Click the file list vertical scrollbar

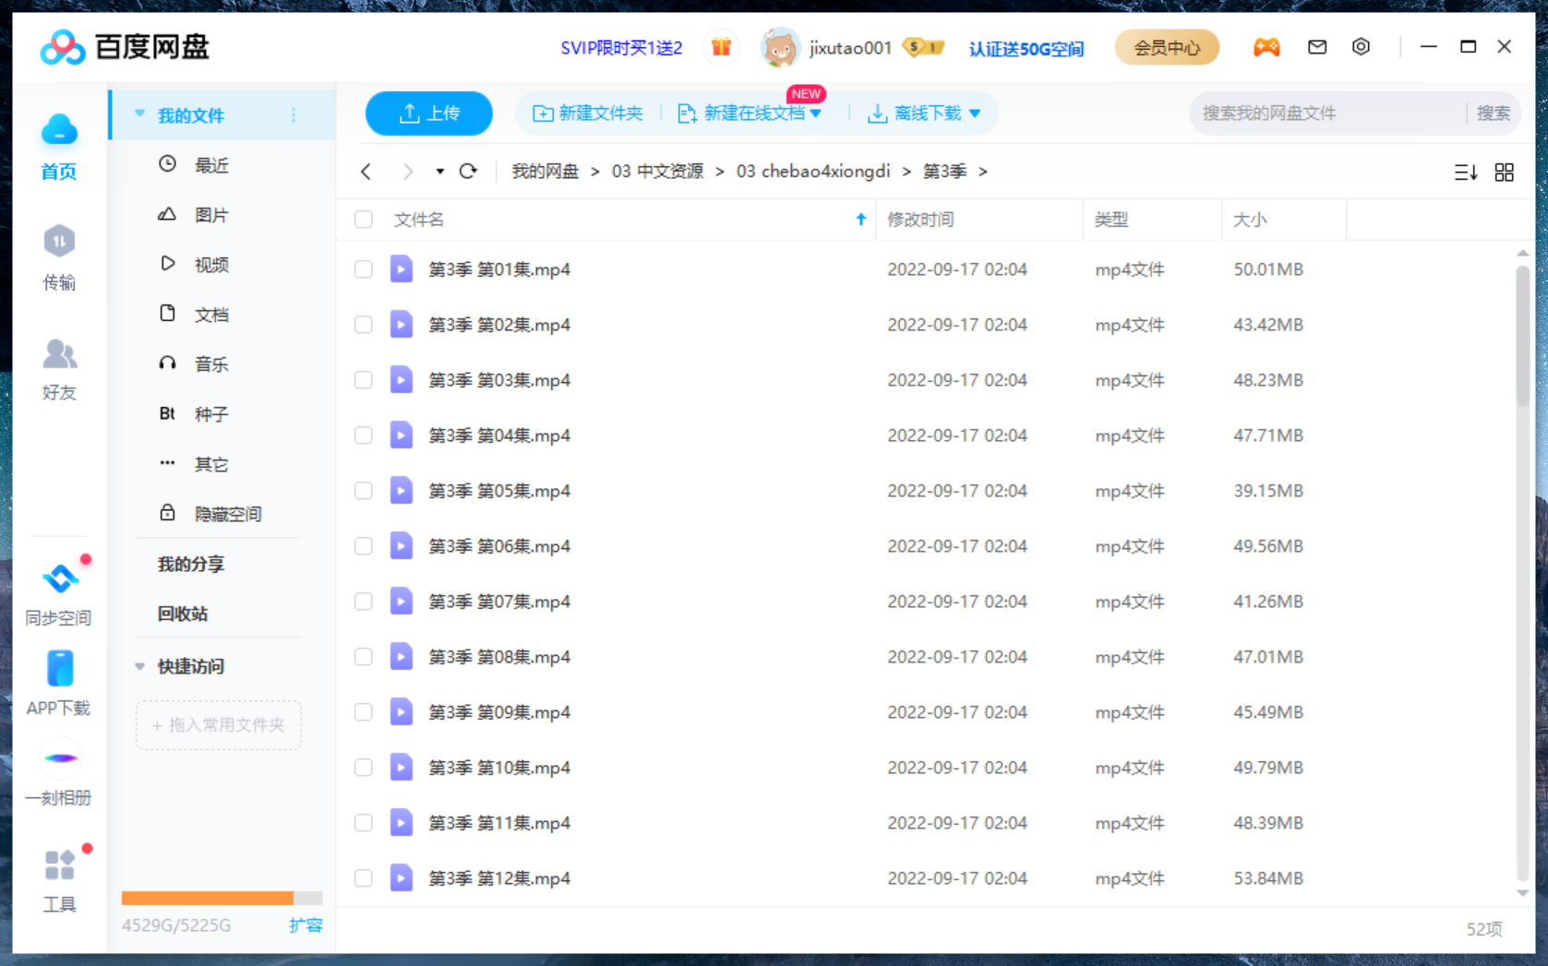click(1522, 335)
